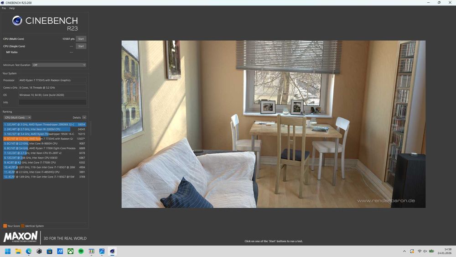Open the monitor-panel app taskbar icon
456x257 pixels.
91,251
